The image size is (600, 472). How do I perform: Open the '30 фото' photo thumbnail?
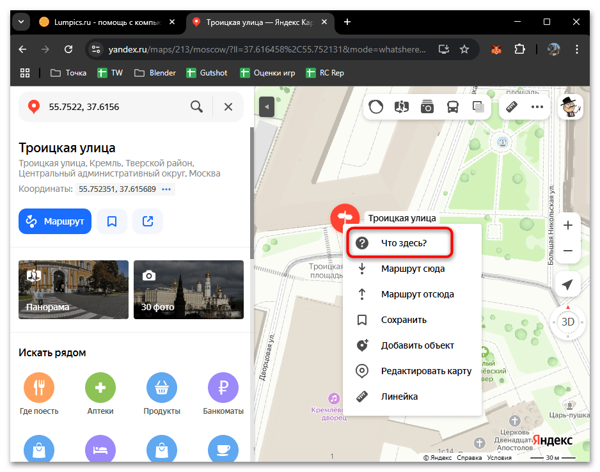click(189, 290)
